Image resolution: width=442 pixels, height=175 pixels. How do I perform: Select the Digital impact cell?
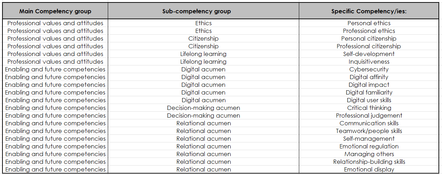tap(369, 85)
